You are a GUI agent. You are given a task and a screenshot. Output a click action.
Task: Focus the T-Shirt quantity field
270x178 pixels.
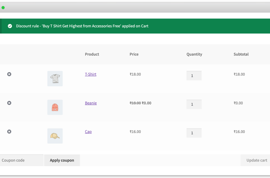194,76
